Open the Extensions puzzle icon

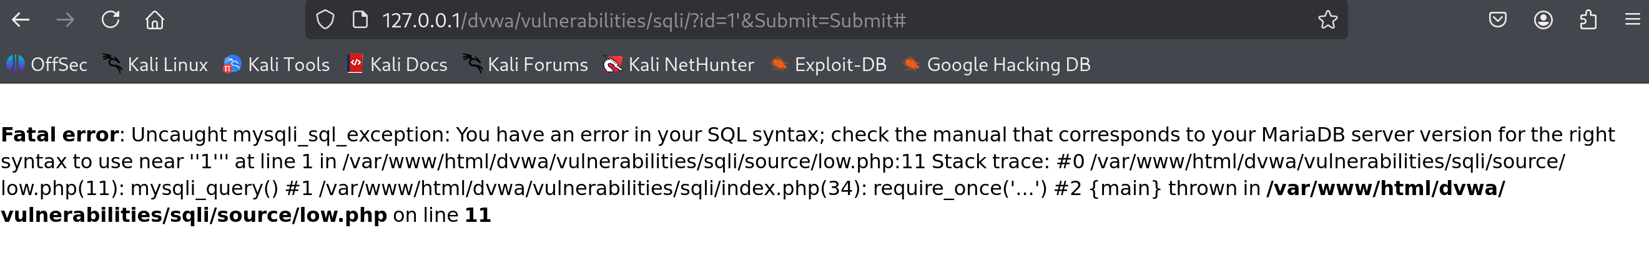(x=1588, y=21)
